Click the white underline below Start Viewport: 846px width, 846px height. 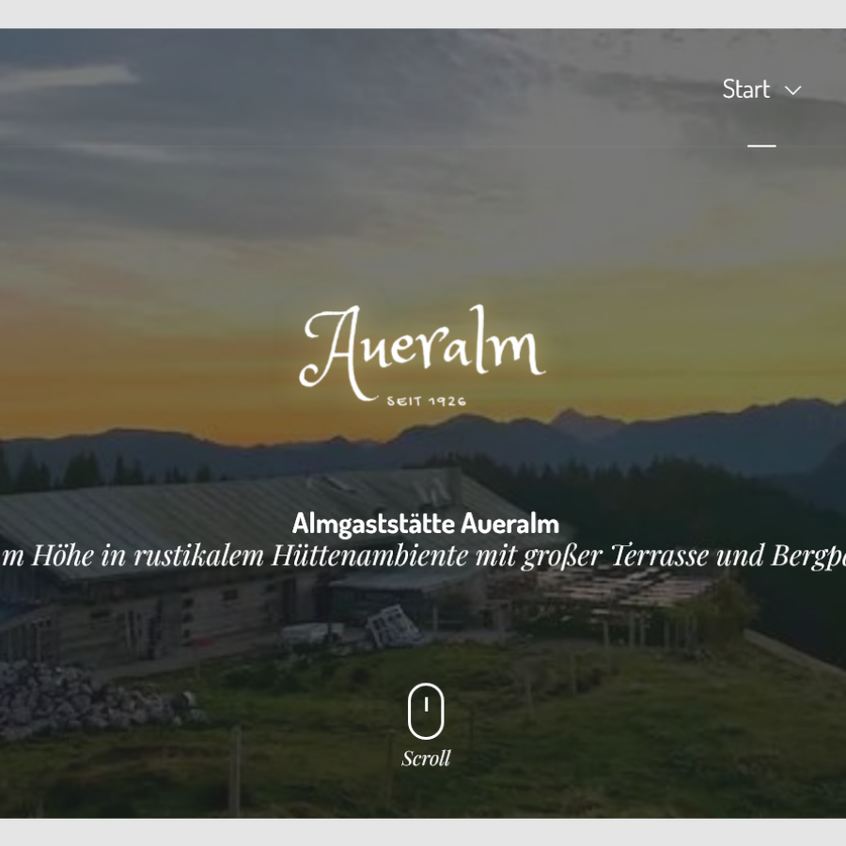pos(761,146)
